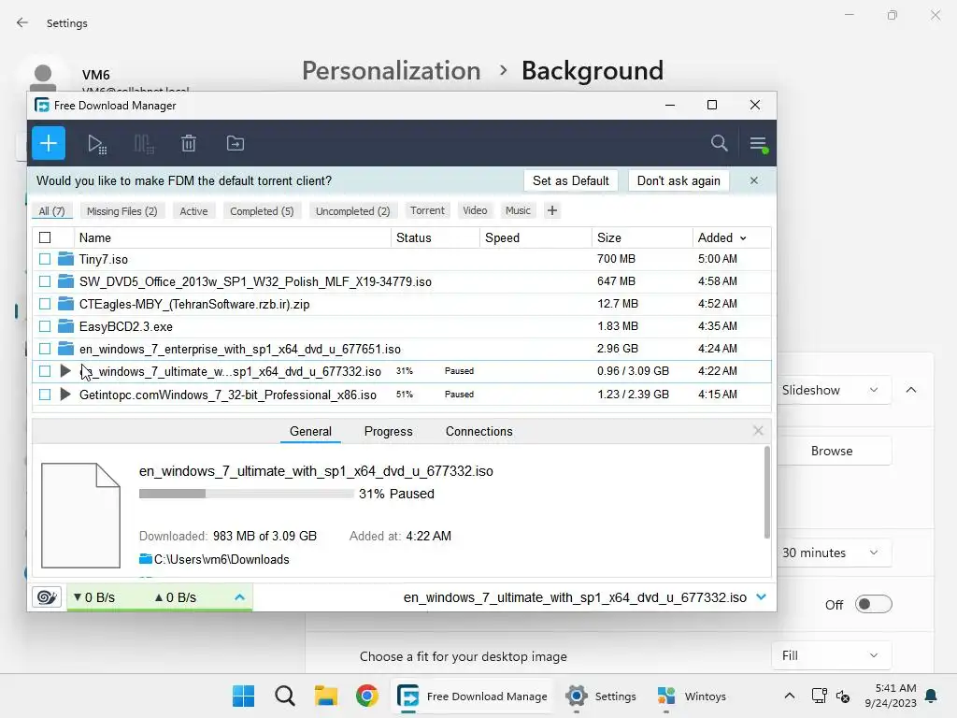The width and height of the screenshot is (957, 718).
Task: Filter by Torrent tag
Action: tap(427, 210)
